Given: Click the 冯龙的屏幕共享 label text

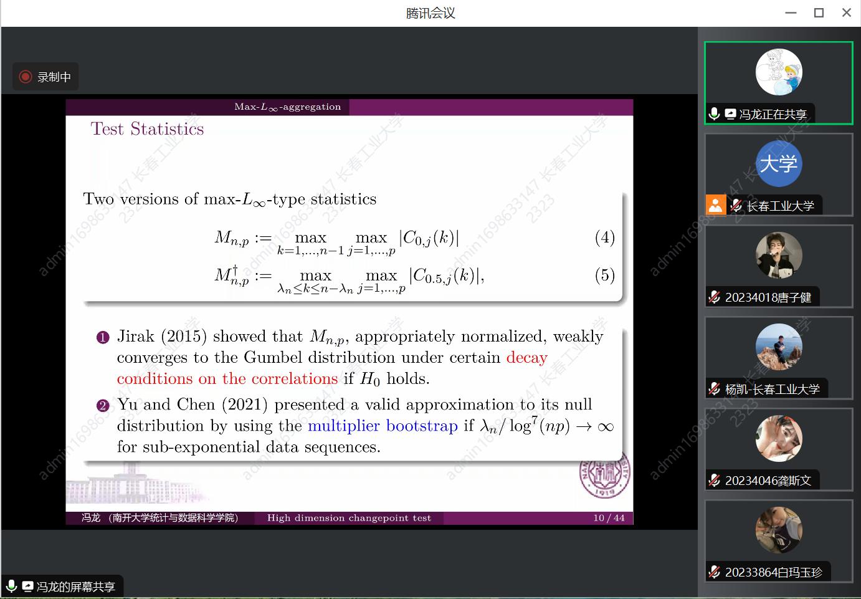Looking at the screenshot, I should (x=75, y=587).
